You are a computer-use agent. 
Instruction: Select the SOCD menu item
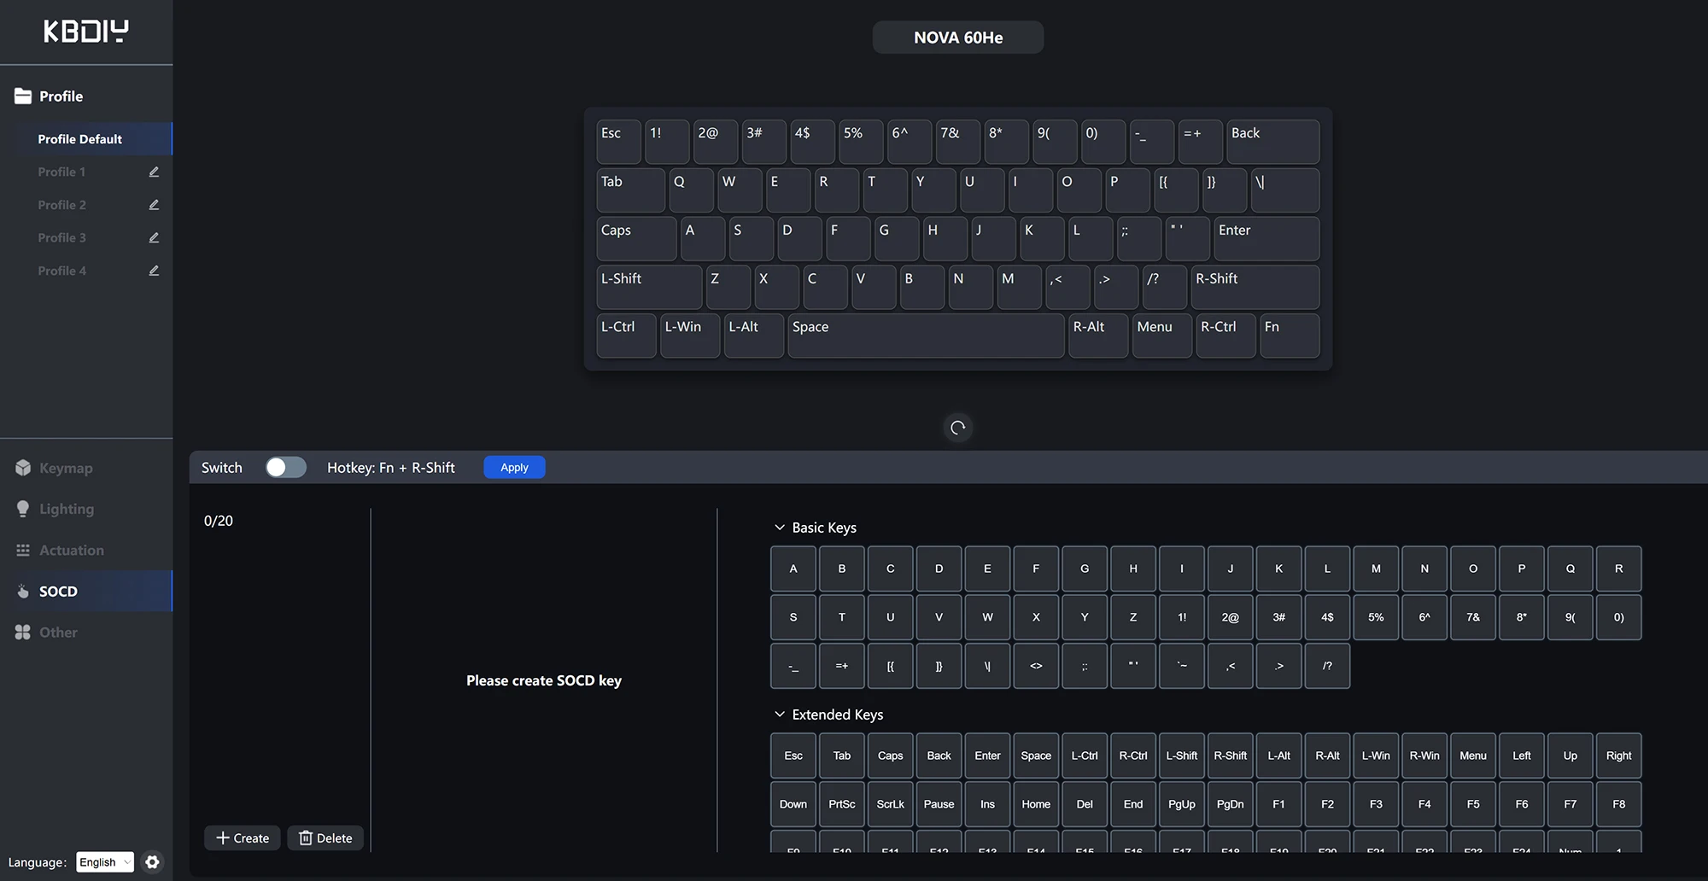coord(86,591)
